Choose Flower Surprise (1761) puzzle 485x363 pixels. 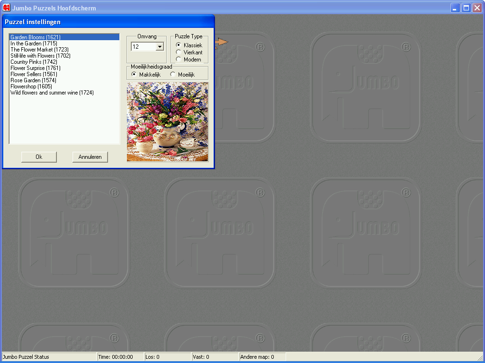64,68
